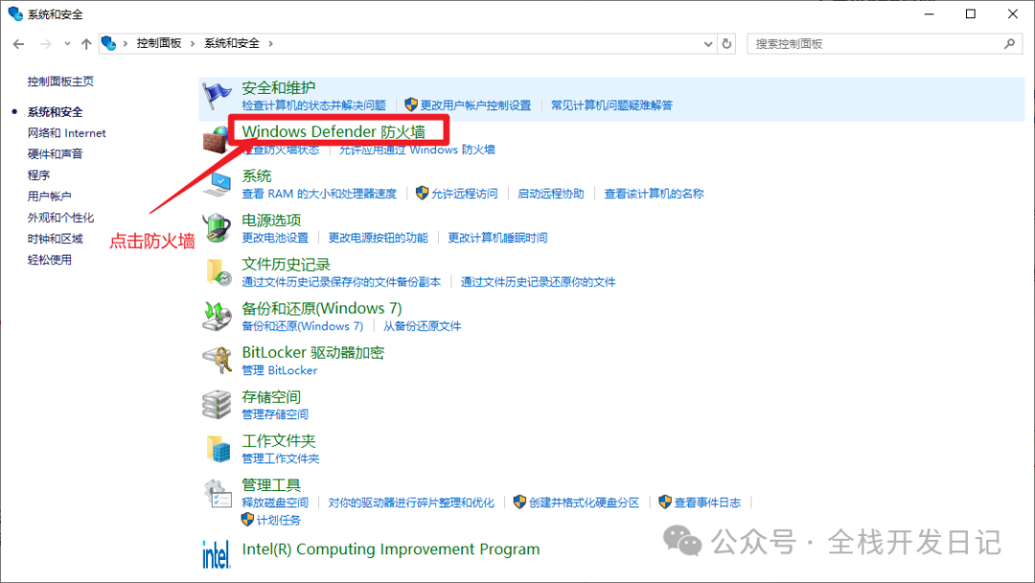Click the control panel icon in address bar
The width and height of the screenshot is (1035, 583).
pos(108,43)
